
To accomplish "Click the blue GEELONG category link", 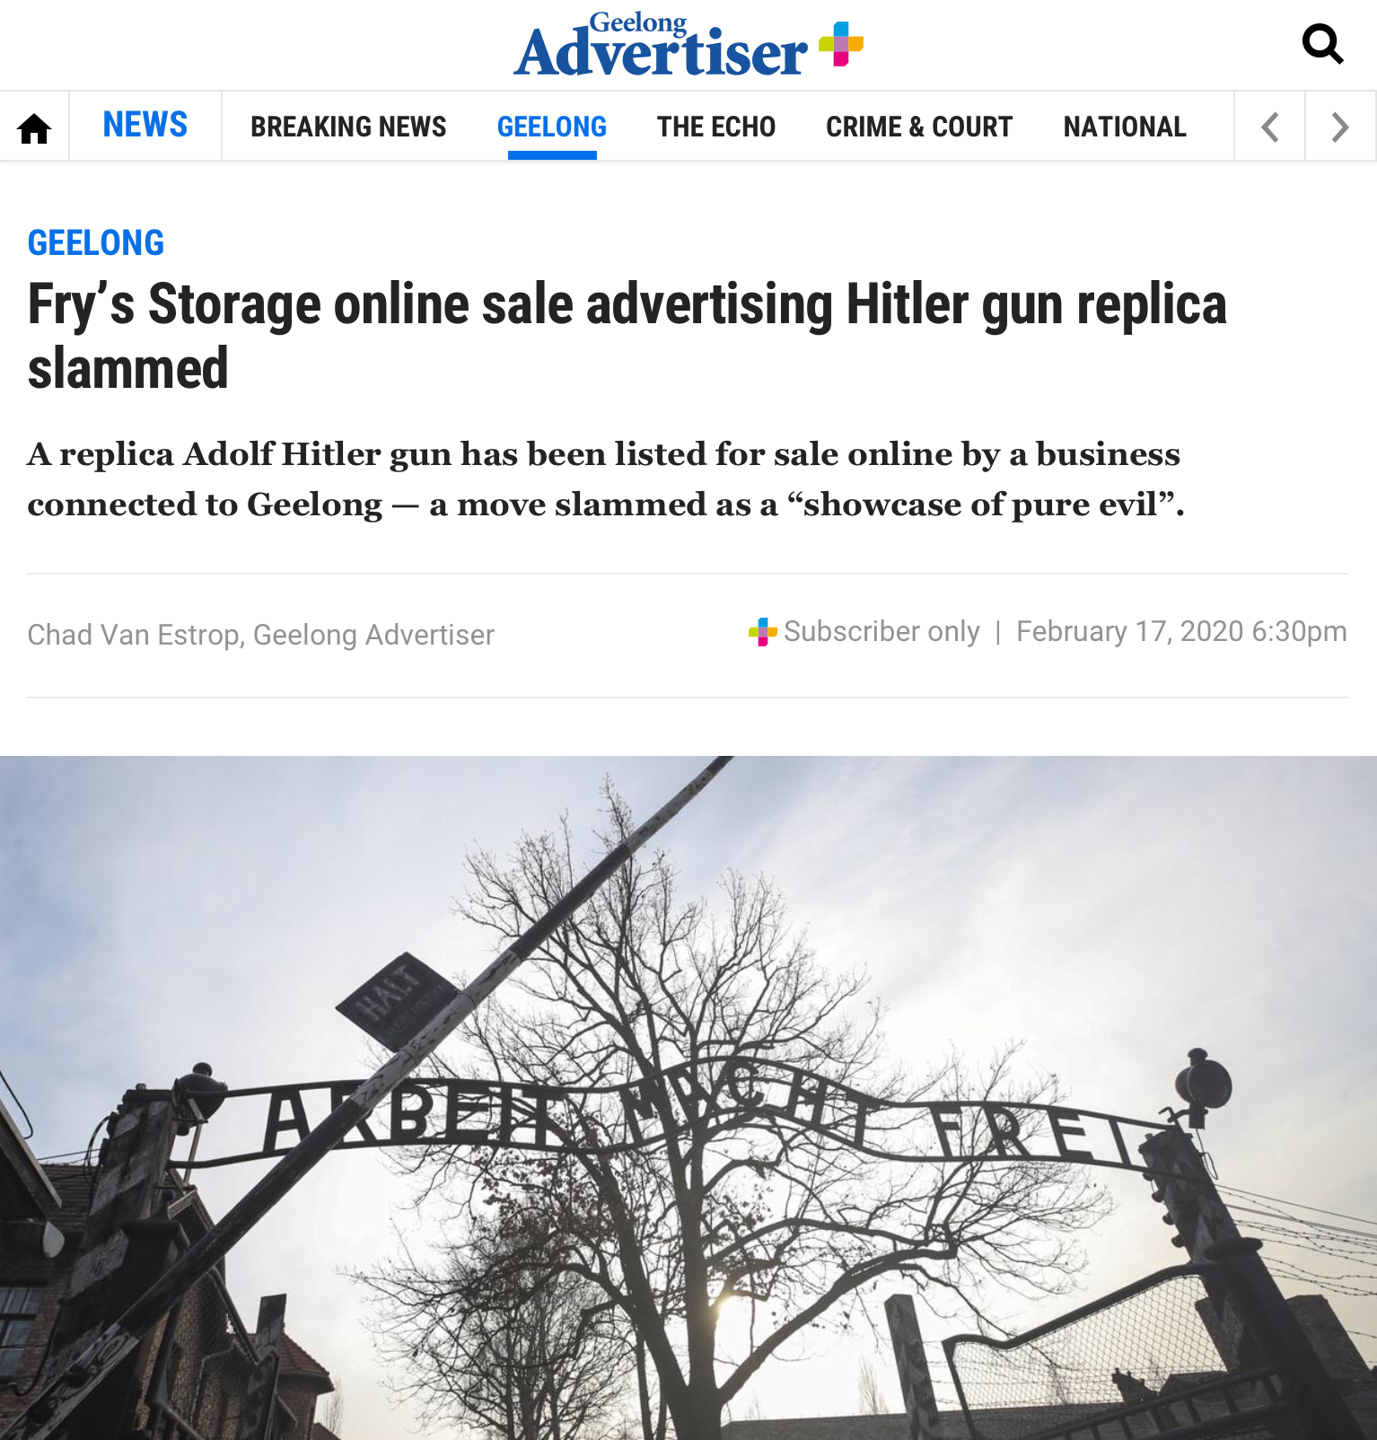I will [x=96, y=242].
